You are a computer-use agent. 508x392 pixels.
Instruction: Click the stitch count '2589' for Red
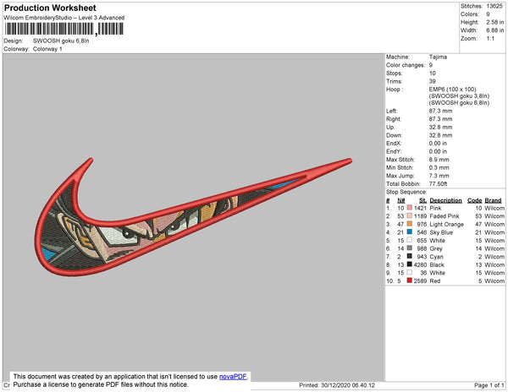(x=420, y=280)
